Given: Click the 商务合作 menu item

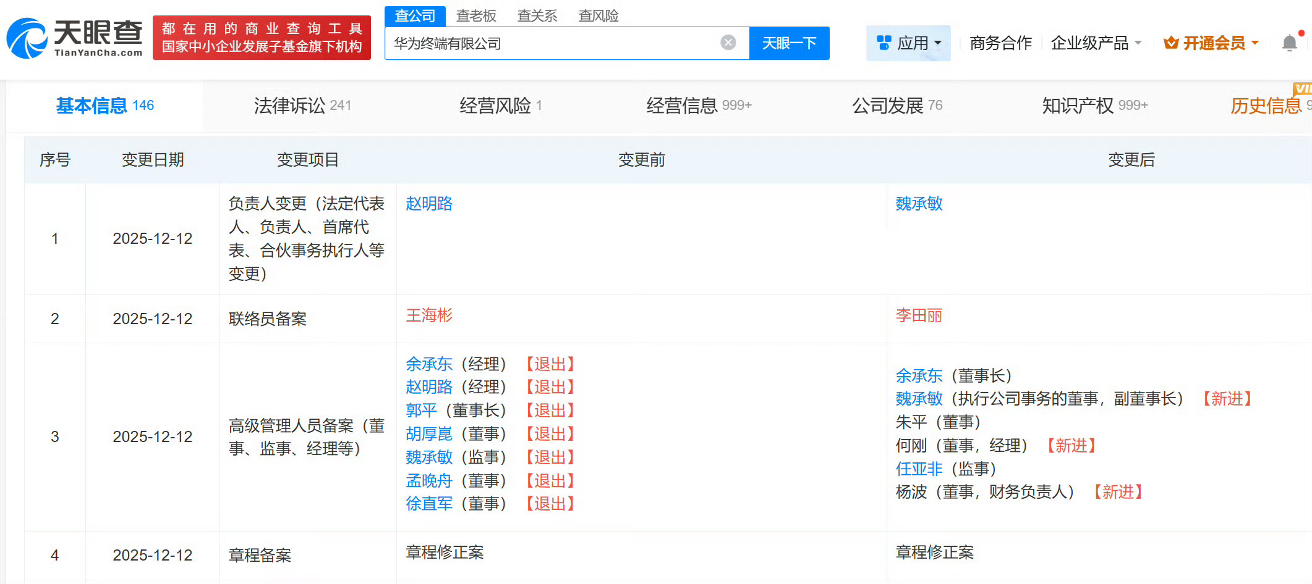Looking at the screenshot, I should pyautogui.click(x=1000, y=42).
